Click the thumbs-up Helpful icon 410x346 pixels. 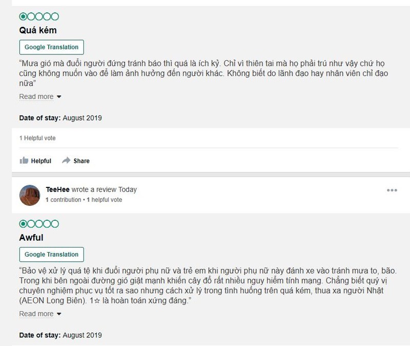(24, 161)
